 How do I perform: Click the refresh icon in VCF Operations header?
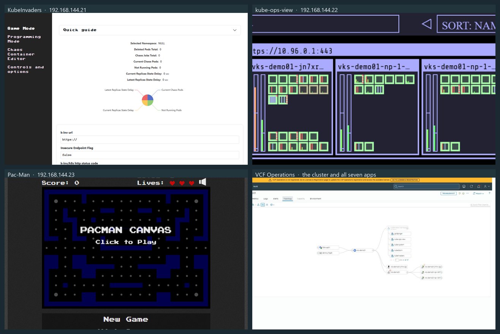471,186
